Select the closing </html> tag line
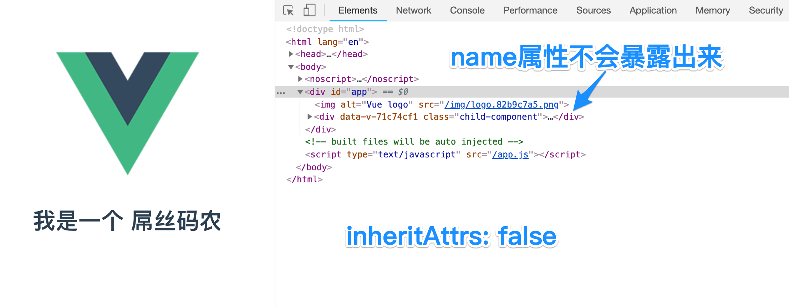The width and height of the screenshot is (789, 307). (x=304, y=179)
